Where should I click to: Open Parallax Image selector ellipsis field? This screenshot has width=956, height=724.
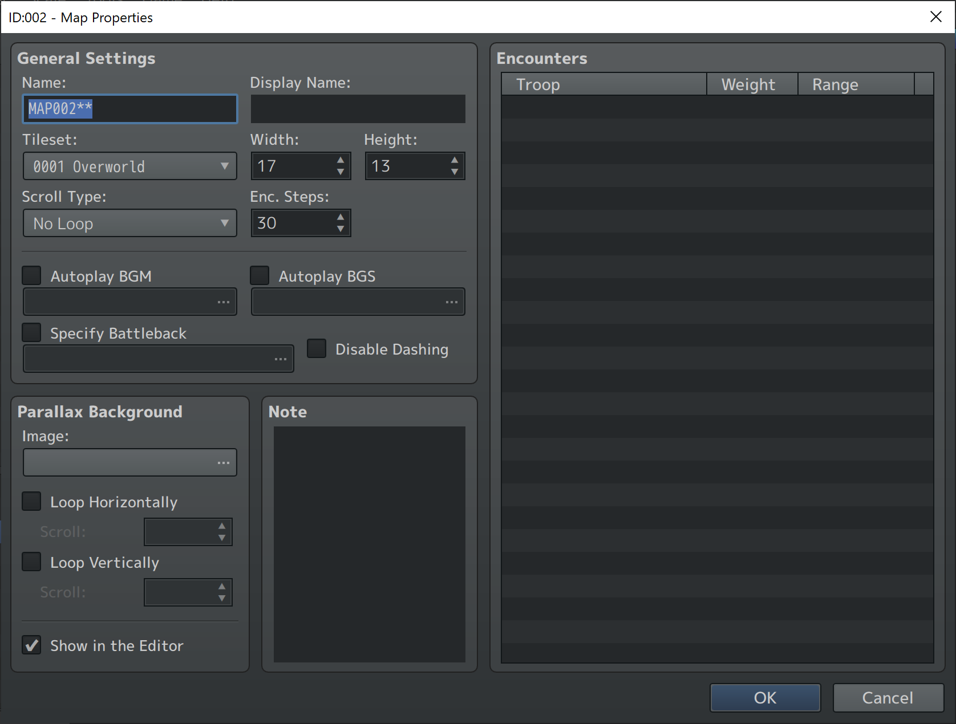click(130, 462)
